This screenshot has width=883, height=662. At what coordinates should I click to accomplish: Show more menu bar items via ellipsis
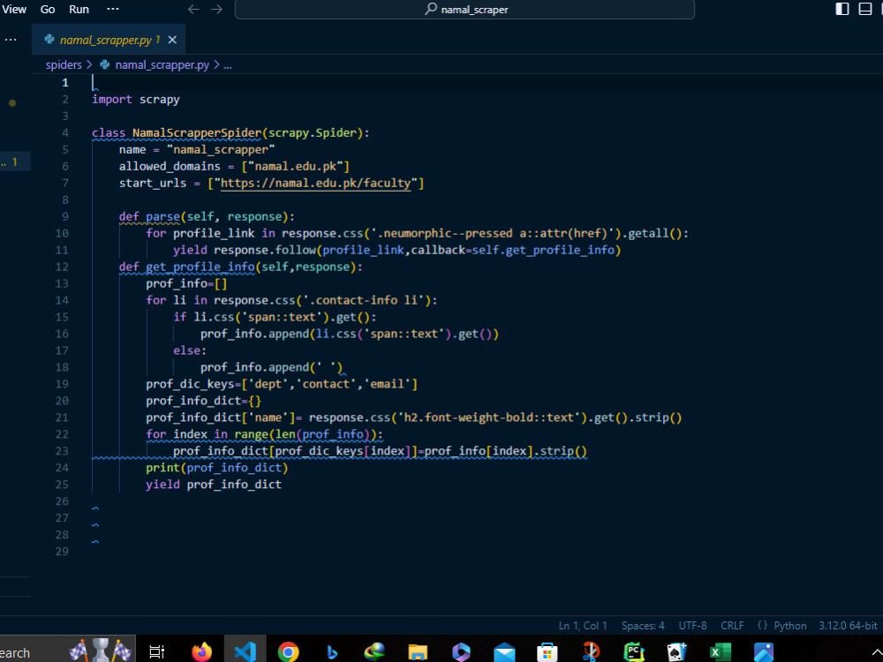click(x=113, y=9)
